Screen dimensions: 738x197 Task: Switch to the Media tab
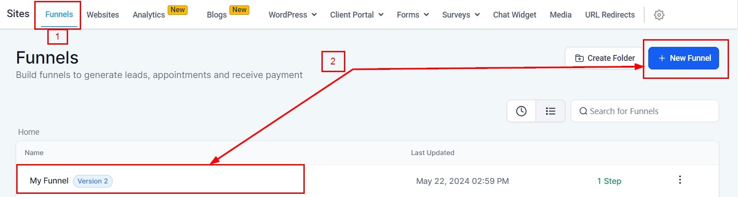click(560, 15)
